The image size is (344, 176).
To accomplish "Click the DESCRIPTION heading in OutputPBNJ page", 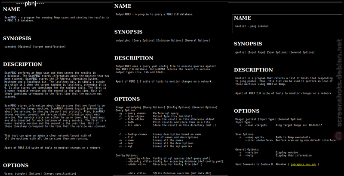I will coord(134,58).
